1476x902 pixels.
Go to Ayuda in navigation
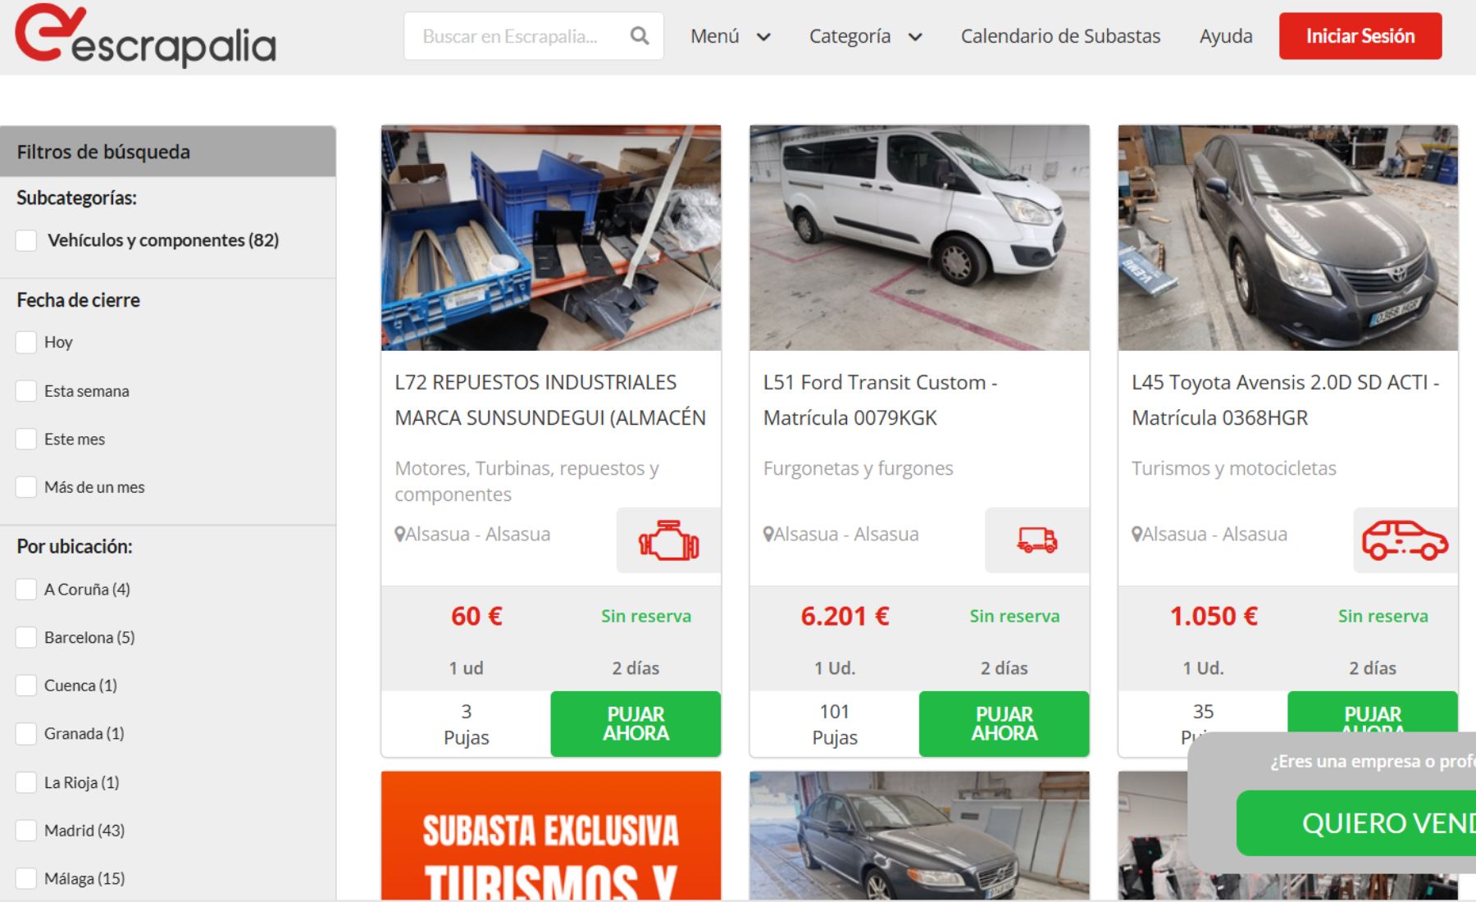[x=1225, y=36]
